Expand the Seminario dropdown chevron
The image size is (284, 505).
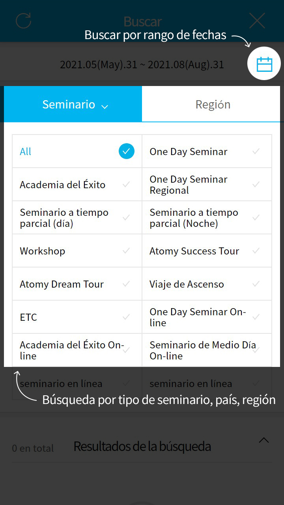(x=105, y=106)
